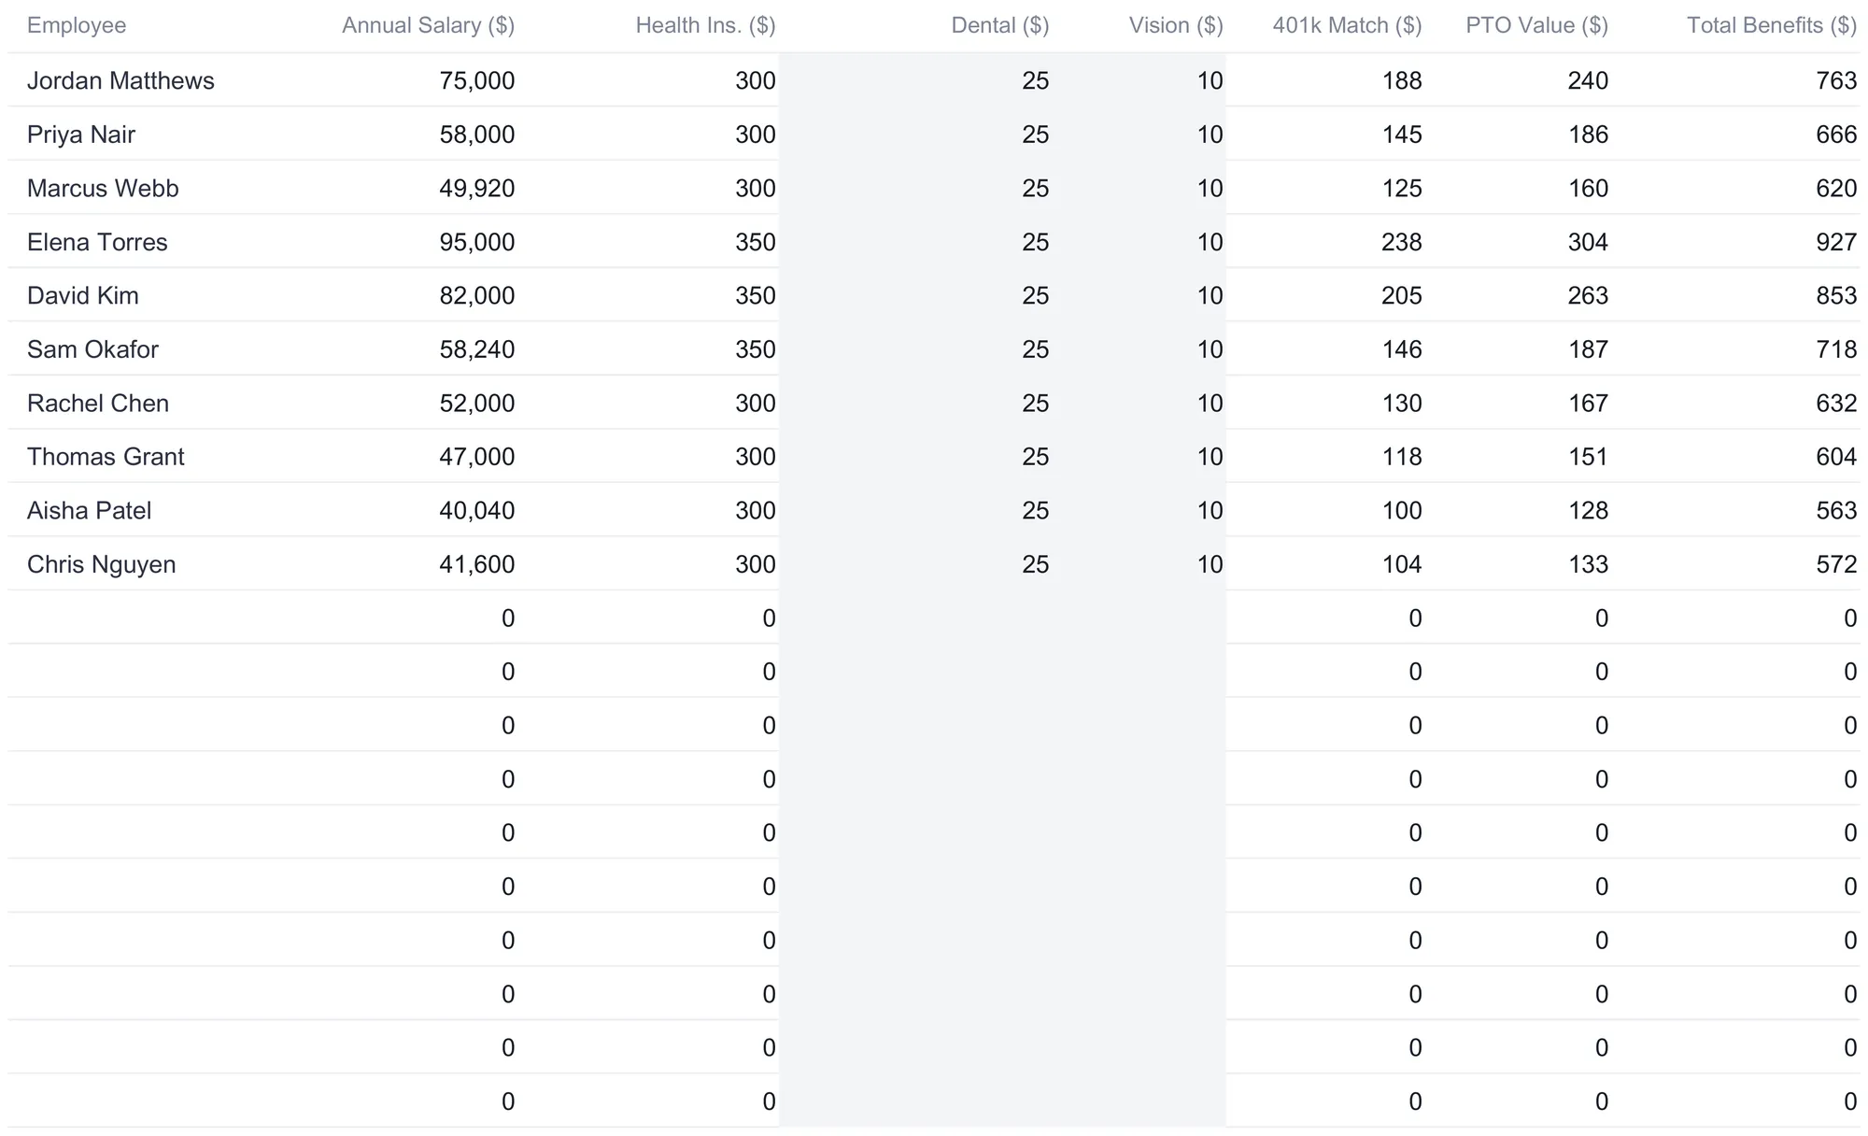Click total benefits value 763
The height and width of the screenshot is (1136, 1868).
tap(1836, 80)
